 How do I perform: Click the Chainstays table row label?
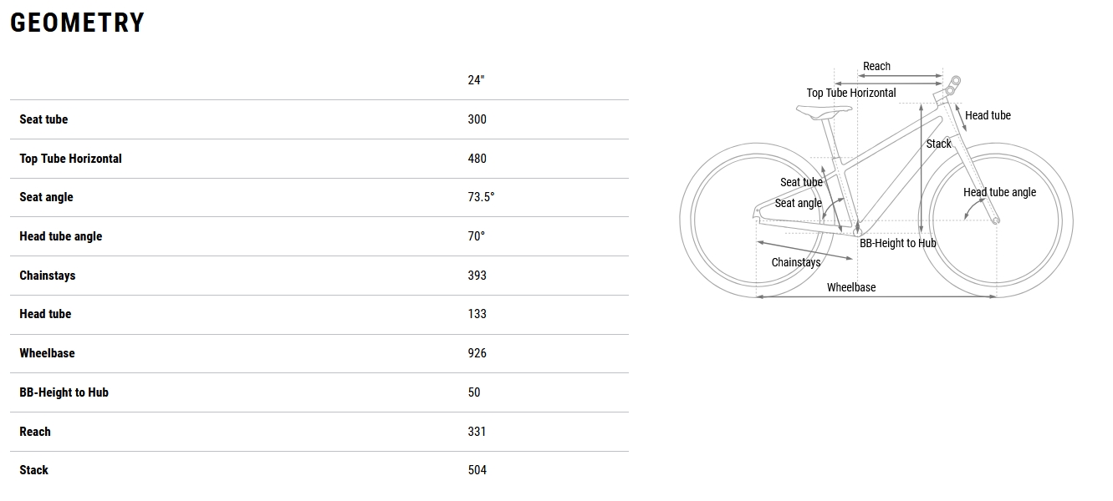(48, 276)
